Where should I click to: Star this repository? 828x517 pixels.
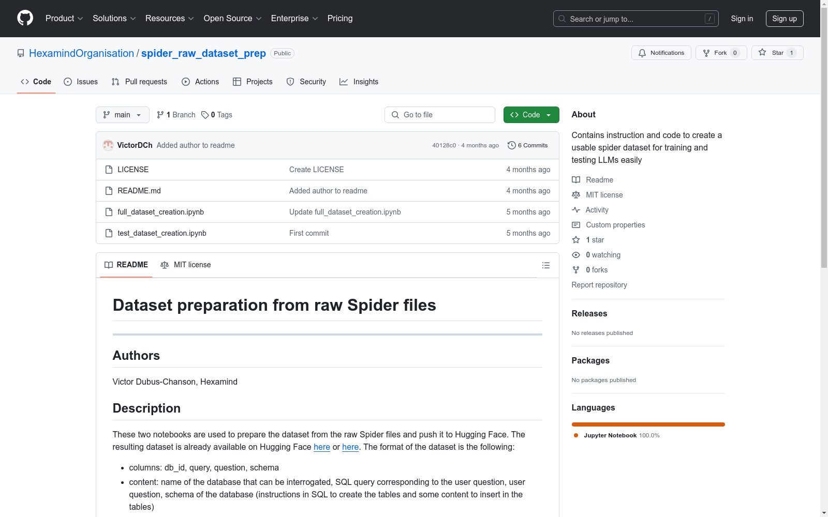click(x=777, y=53)
